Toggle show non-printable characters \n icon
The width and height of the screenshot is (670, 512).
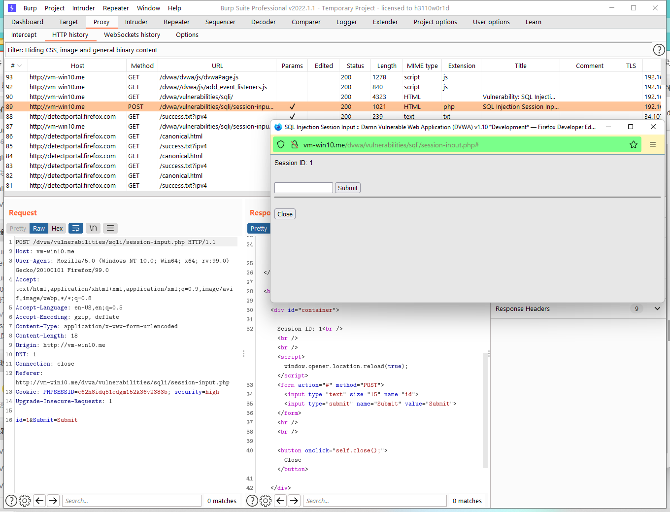[93, 228]
